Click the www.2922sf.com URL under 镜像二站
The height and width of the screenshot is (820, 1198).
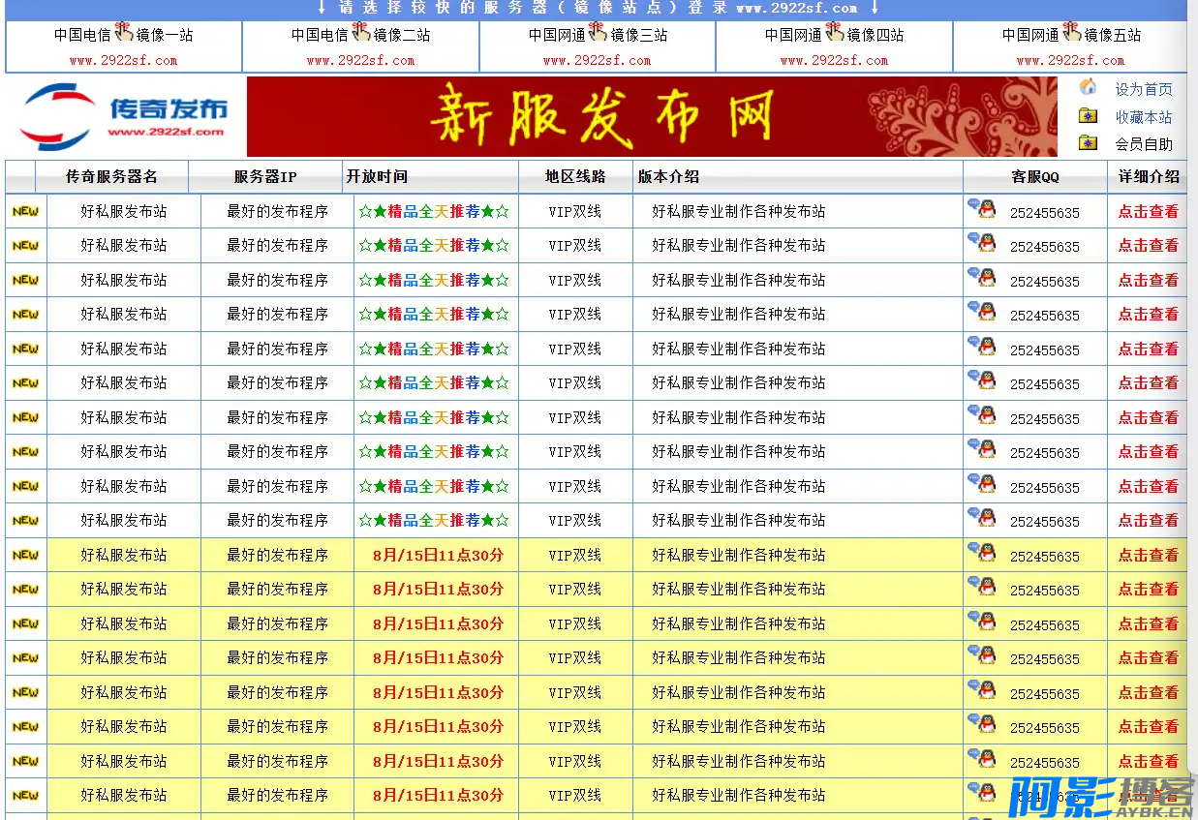pos(361,60)
